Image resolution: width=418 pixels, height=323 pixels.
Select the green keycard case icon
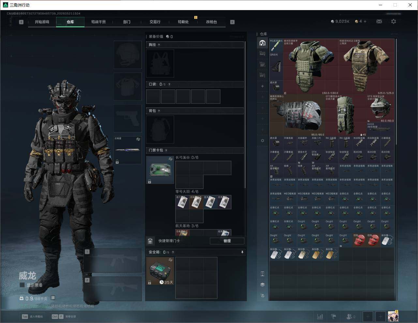point(160,170)
